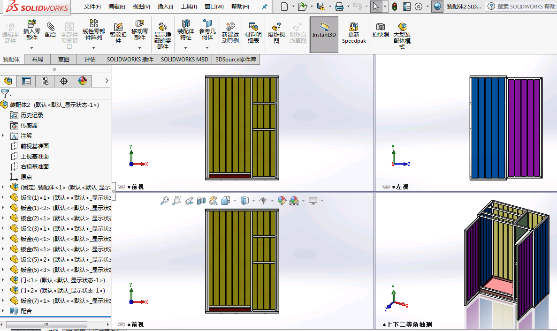
Task: Click the design tree horizontal scrollbar
Action: tap(46, 324)
